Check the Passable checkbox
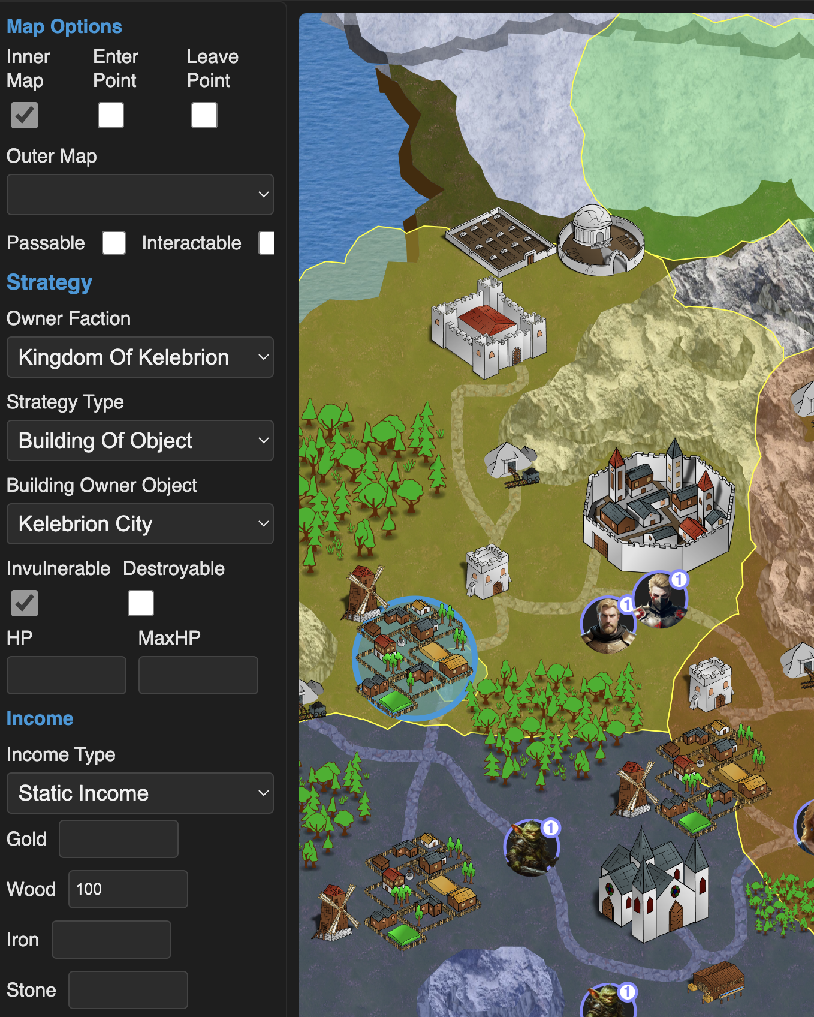Viewport: 814px width, 1017px height. [114, 243]
